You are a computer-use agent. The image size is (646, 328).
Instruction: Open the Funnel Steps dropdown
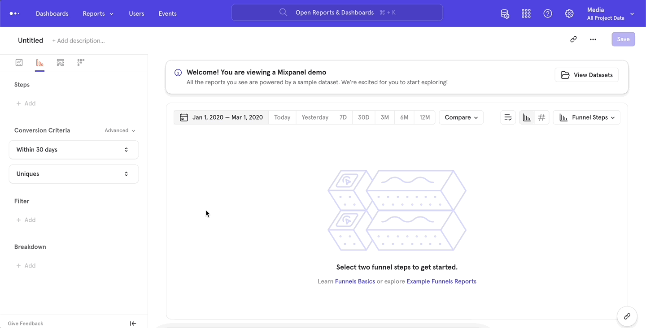[586, 117]
